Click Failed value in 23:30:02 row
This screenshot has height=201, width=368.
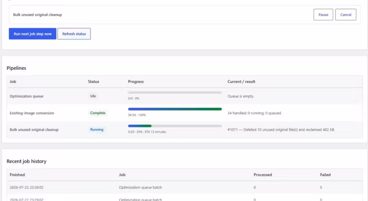point(321,188)
